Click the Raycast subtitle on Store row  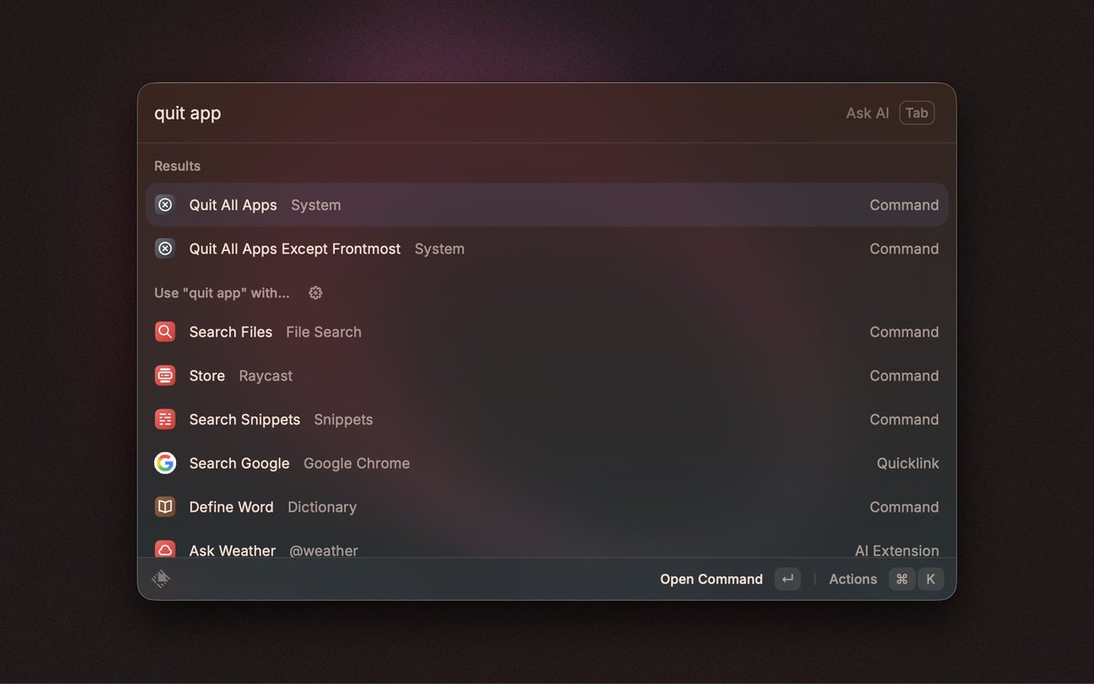point(266,376)
